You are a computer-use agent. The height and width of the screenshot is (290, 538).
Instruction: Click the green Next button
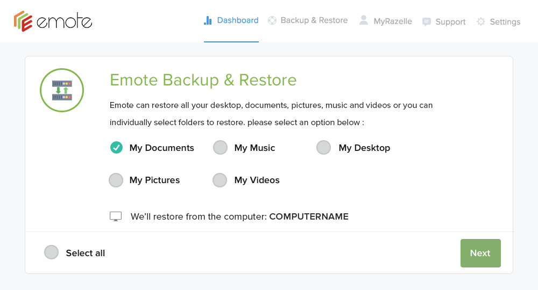click(480, 253)
